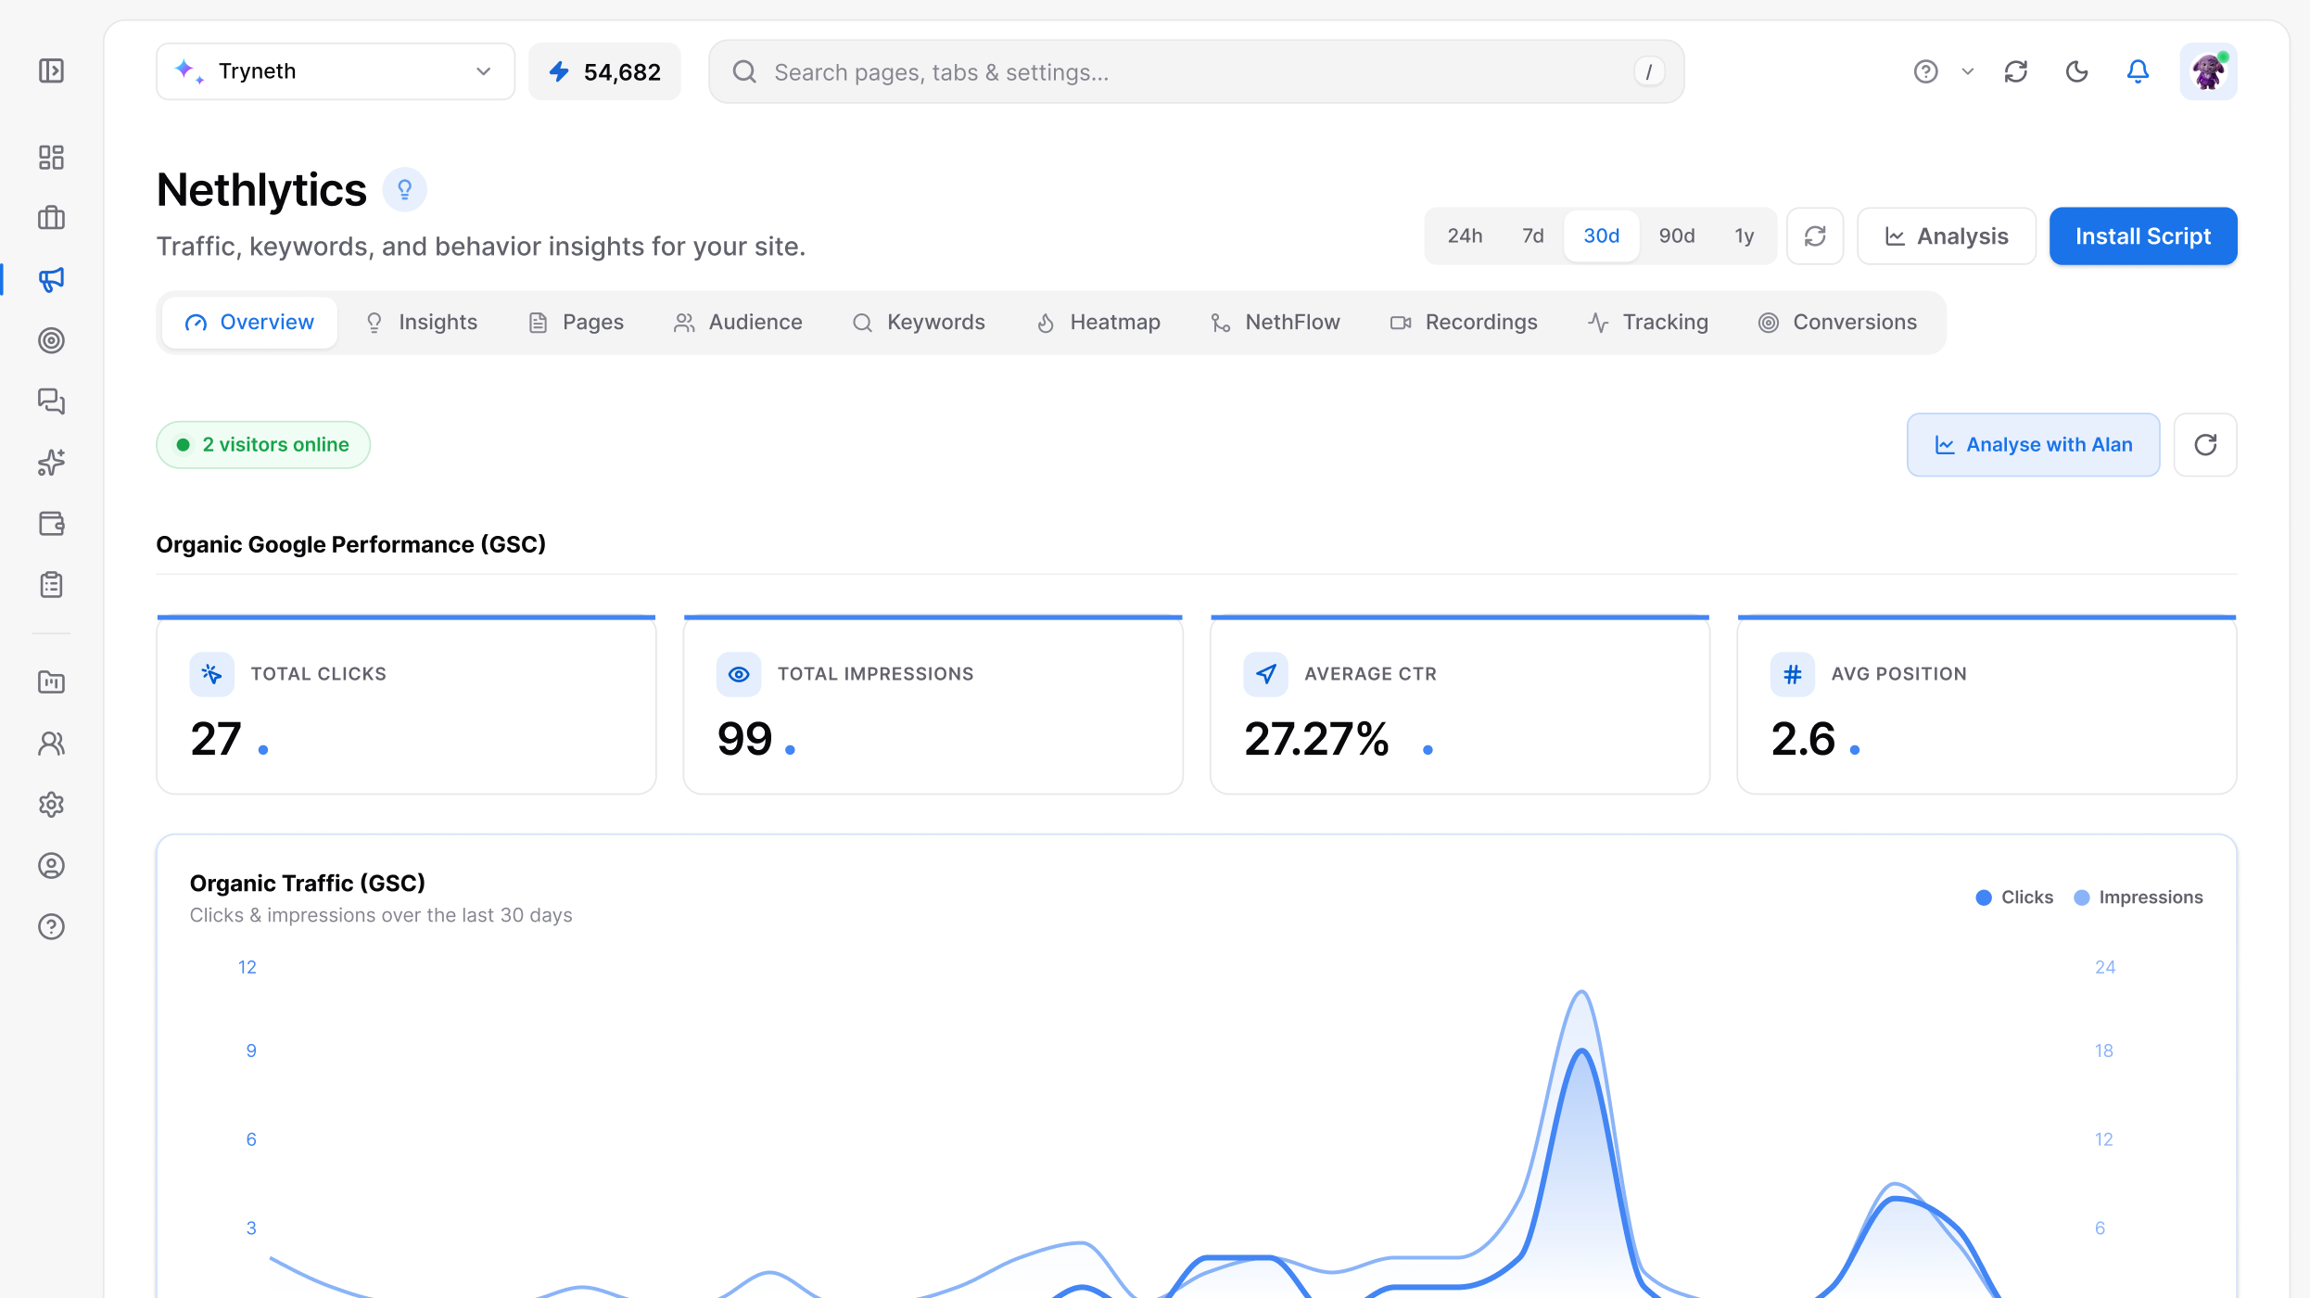Collapse the sidebar with the panel icon

[52, 70]
